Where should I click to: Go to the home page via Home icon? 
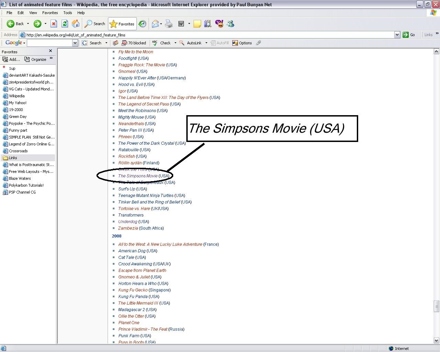(x=76, y=24)
